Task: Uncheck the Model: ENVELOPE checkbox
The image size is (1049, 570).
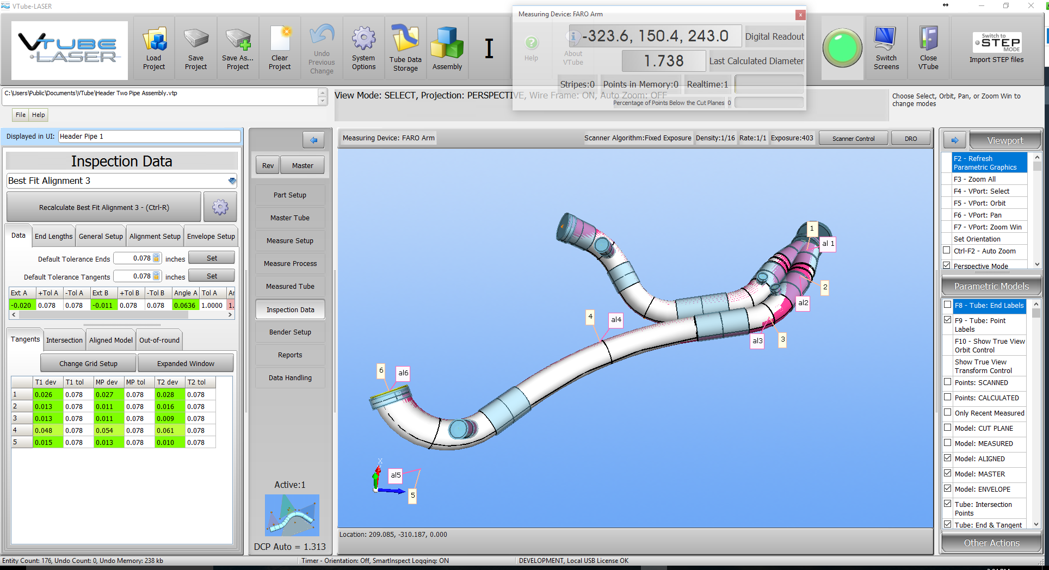Action: point(948,489)
